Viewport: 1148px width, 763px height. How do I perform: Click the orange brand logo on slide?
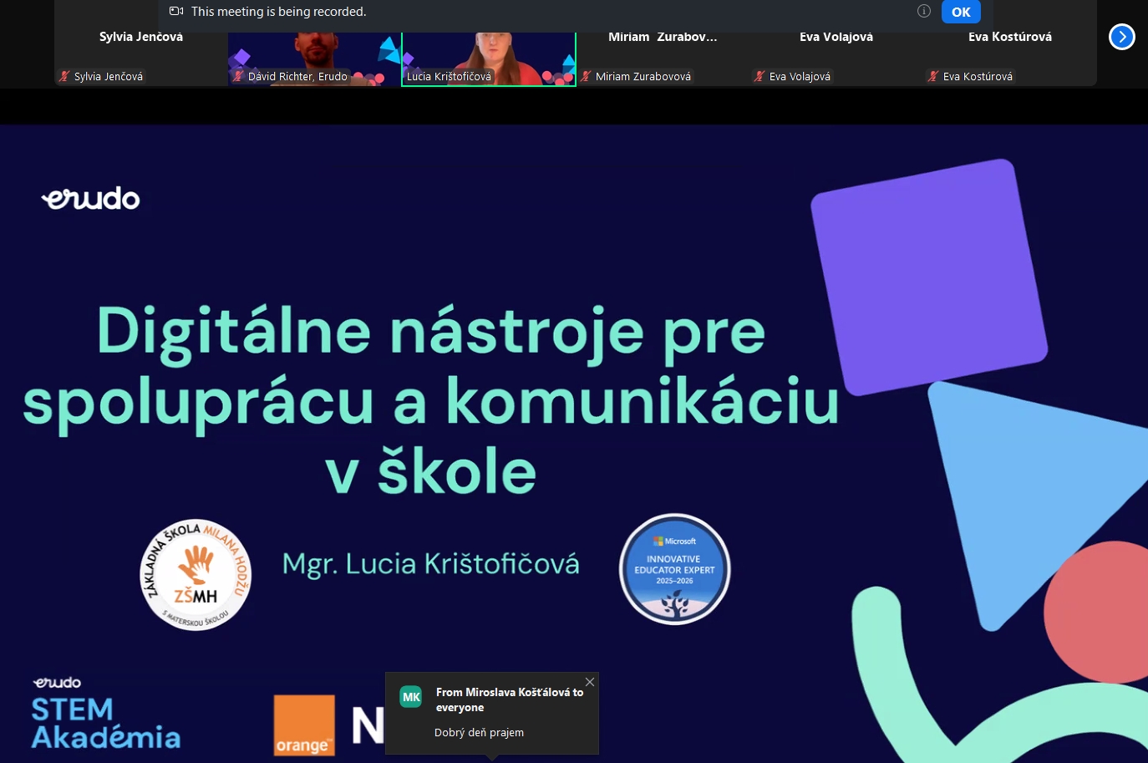click(304, 725)
